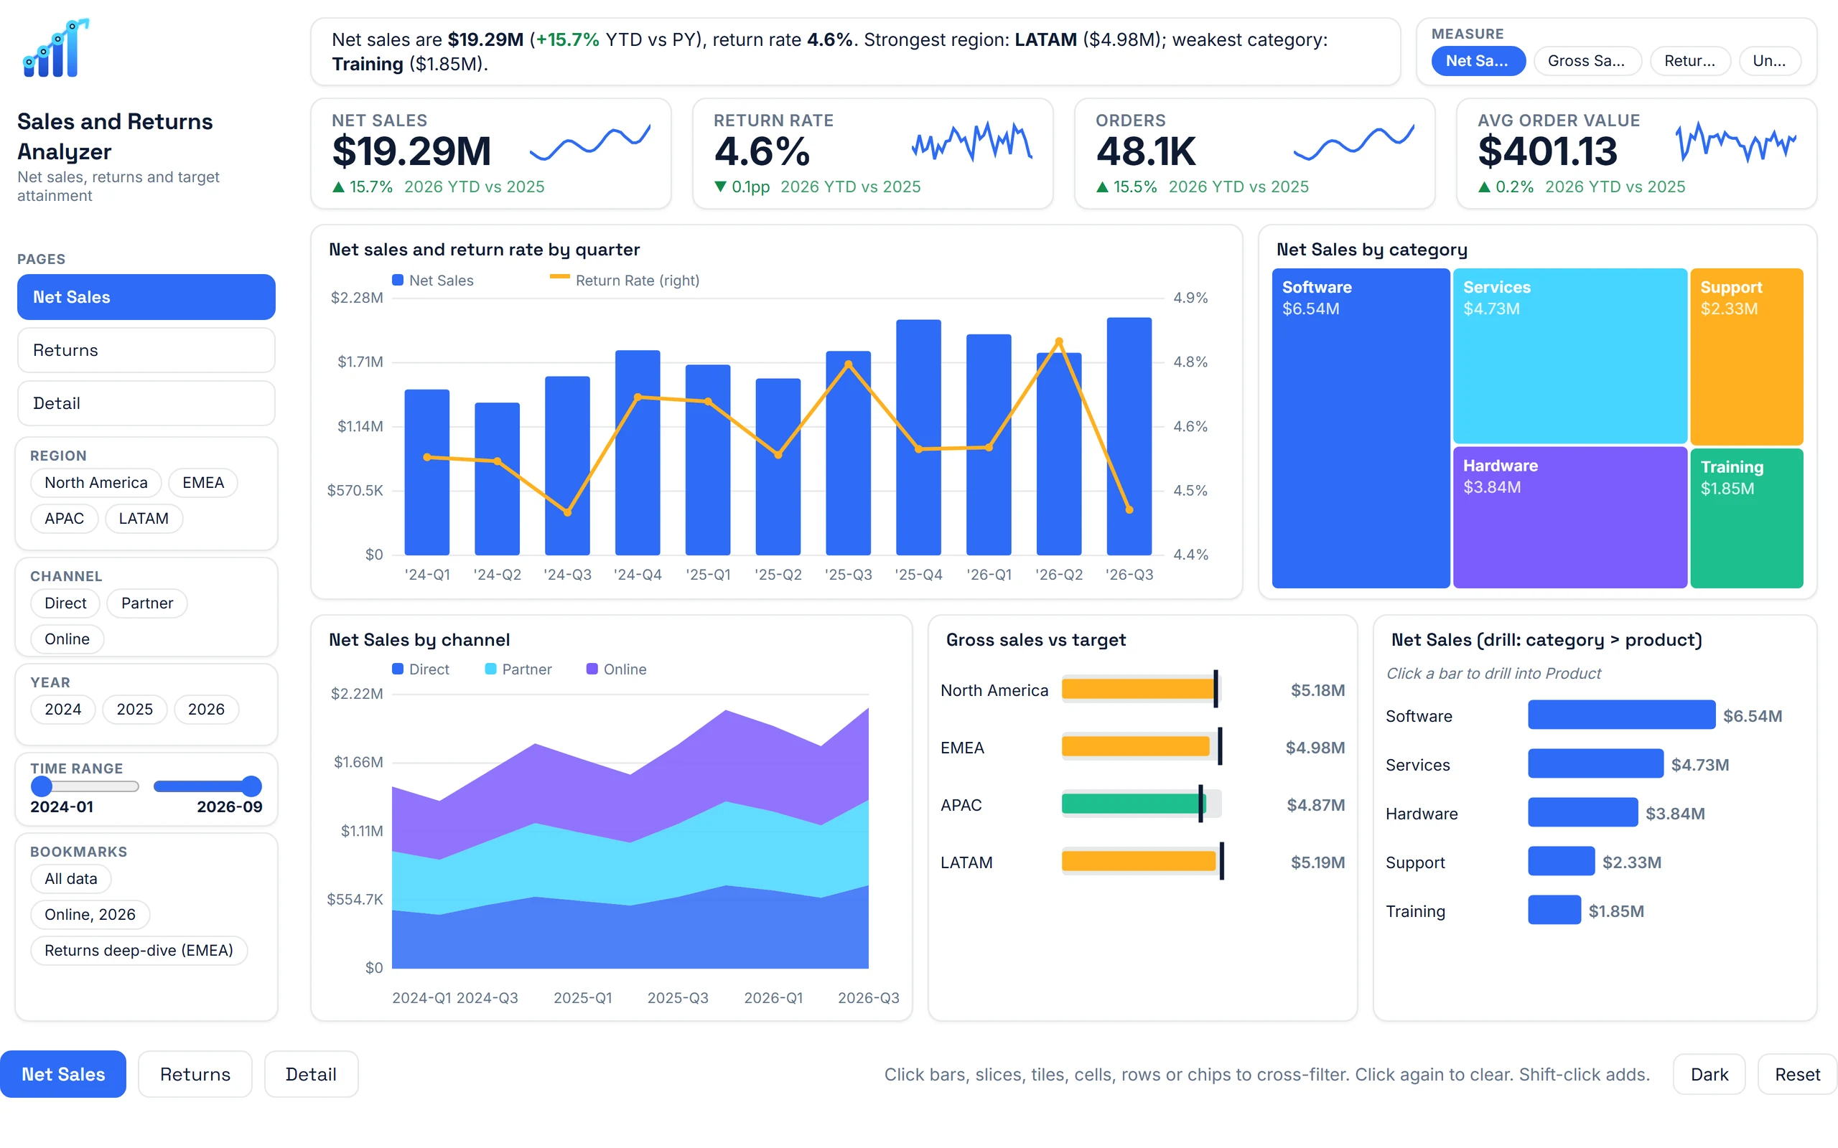Screen dimensions: 1838x1148
Task: Select year 2024 chip
Action: 62,709
